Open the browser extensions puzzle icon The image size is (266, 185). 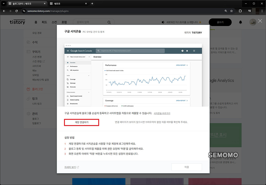[240, 11]
